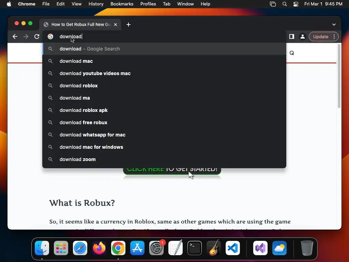Open the Edit menu

60,4
